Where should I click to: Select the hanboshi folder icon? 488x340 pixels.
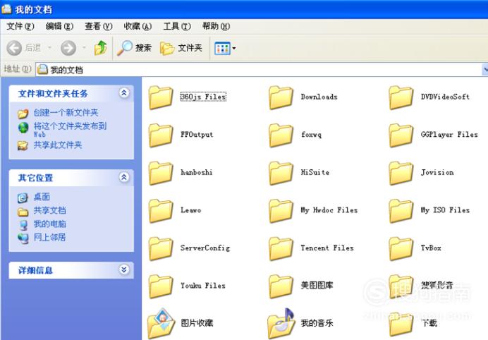click(x=161, y=173)
